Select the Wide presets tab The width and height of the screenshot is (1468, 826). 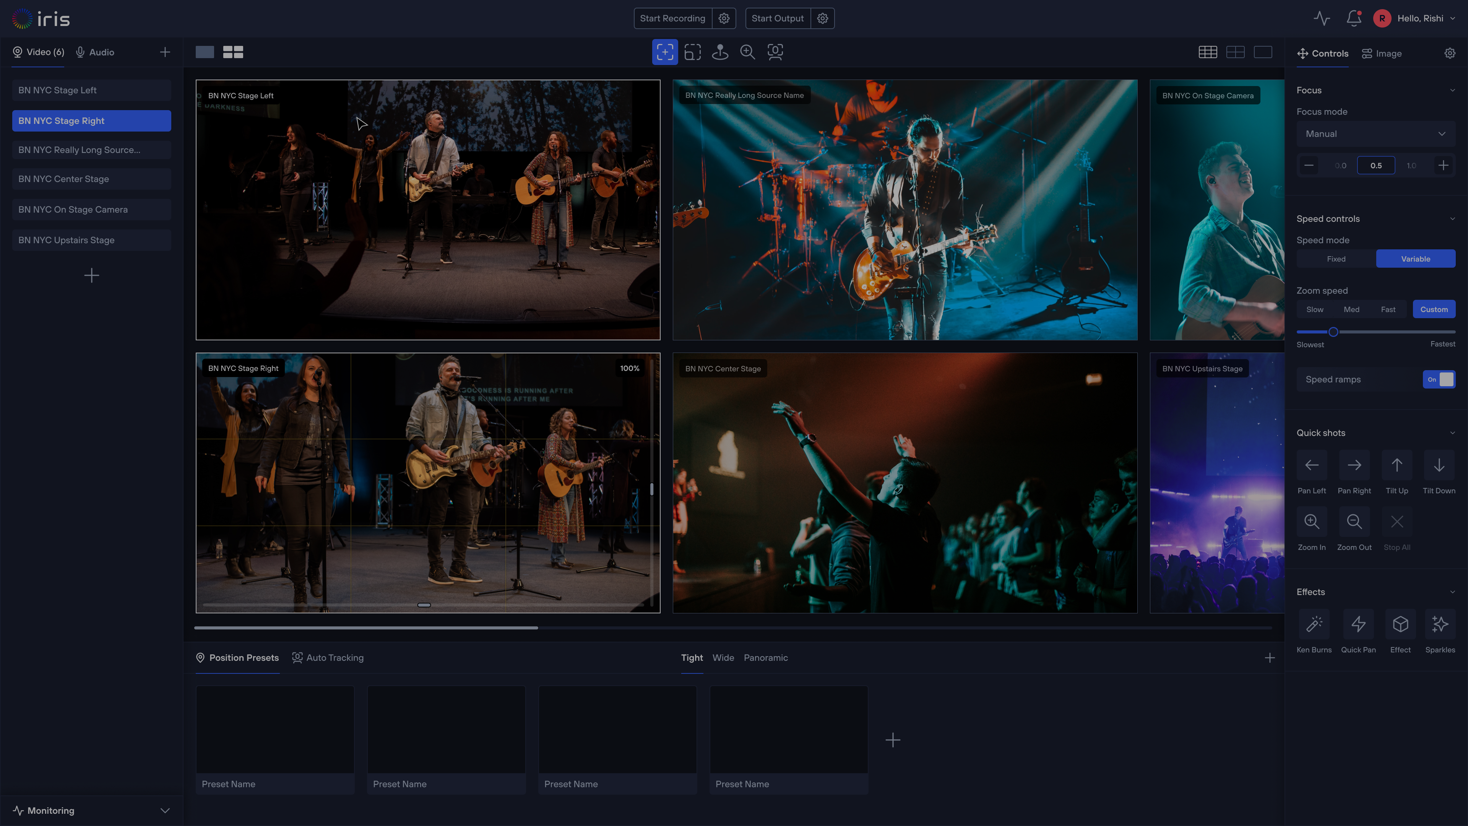point(723,657)
